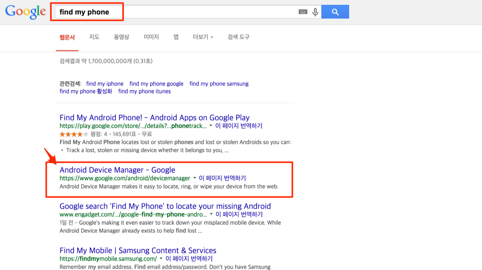Expand arrow next to devicemanager URL
Screen dimensions: 482x270
coord(194,178)
